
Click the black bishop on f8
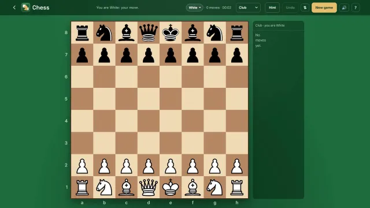[x=193, y=32]
